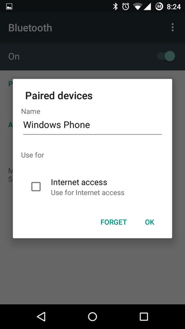Image resolution: width=185 pixels, height=329 pixels.
Task: Tap the Android back navigation button
Action: (x=41, y=317)
